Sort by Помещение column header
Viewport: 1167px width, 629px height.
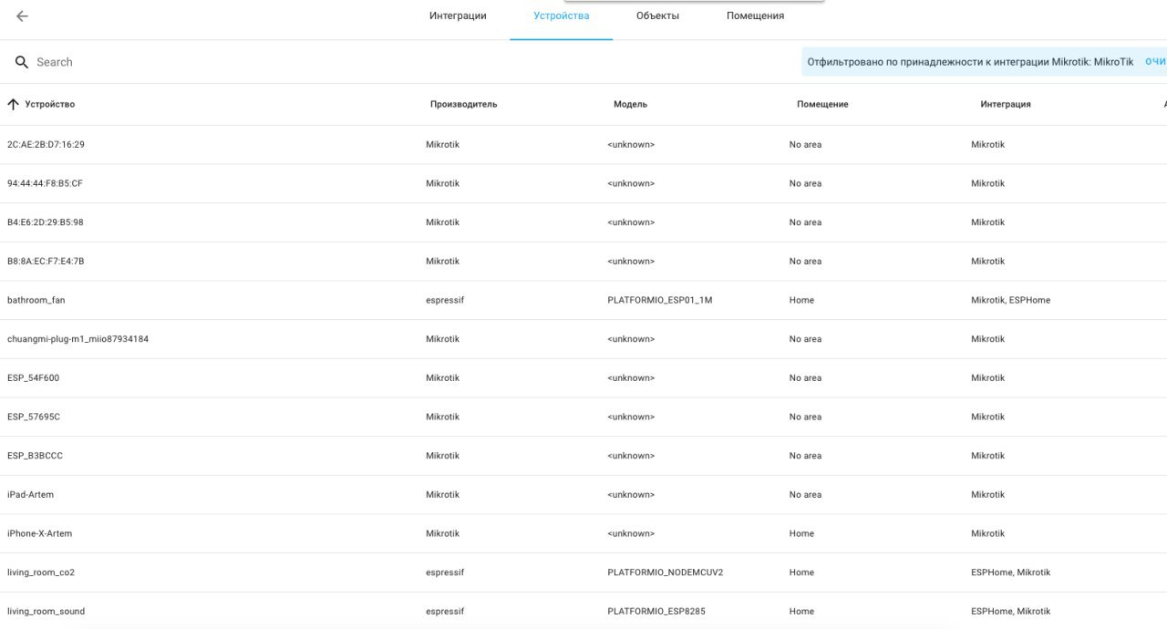click(x=822, y=104)
